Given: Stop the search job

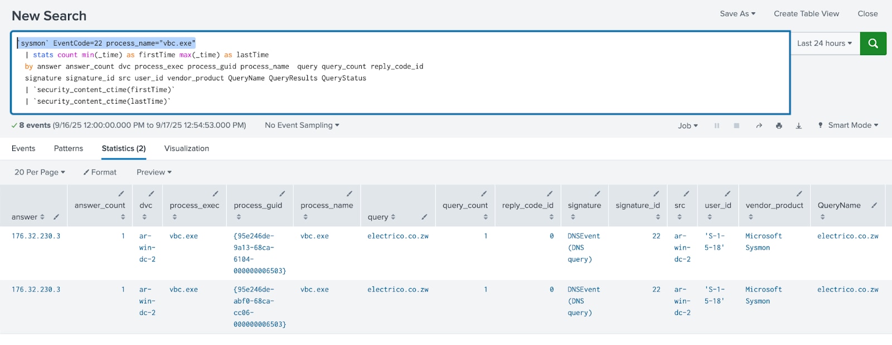Looking at the screenshot, I should click(736, 126).
